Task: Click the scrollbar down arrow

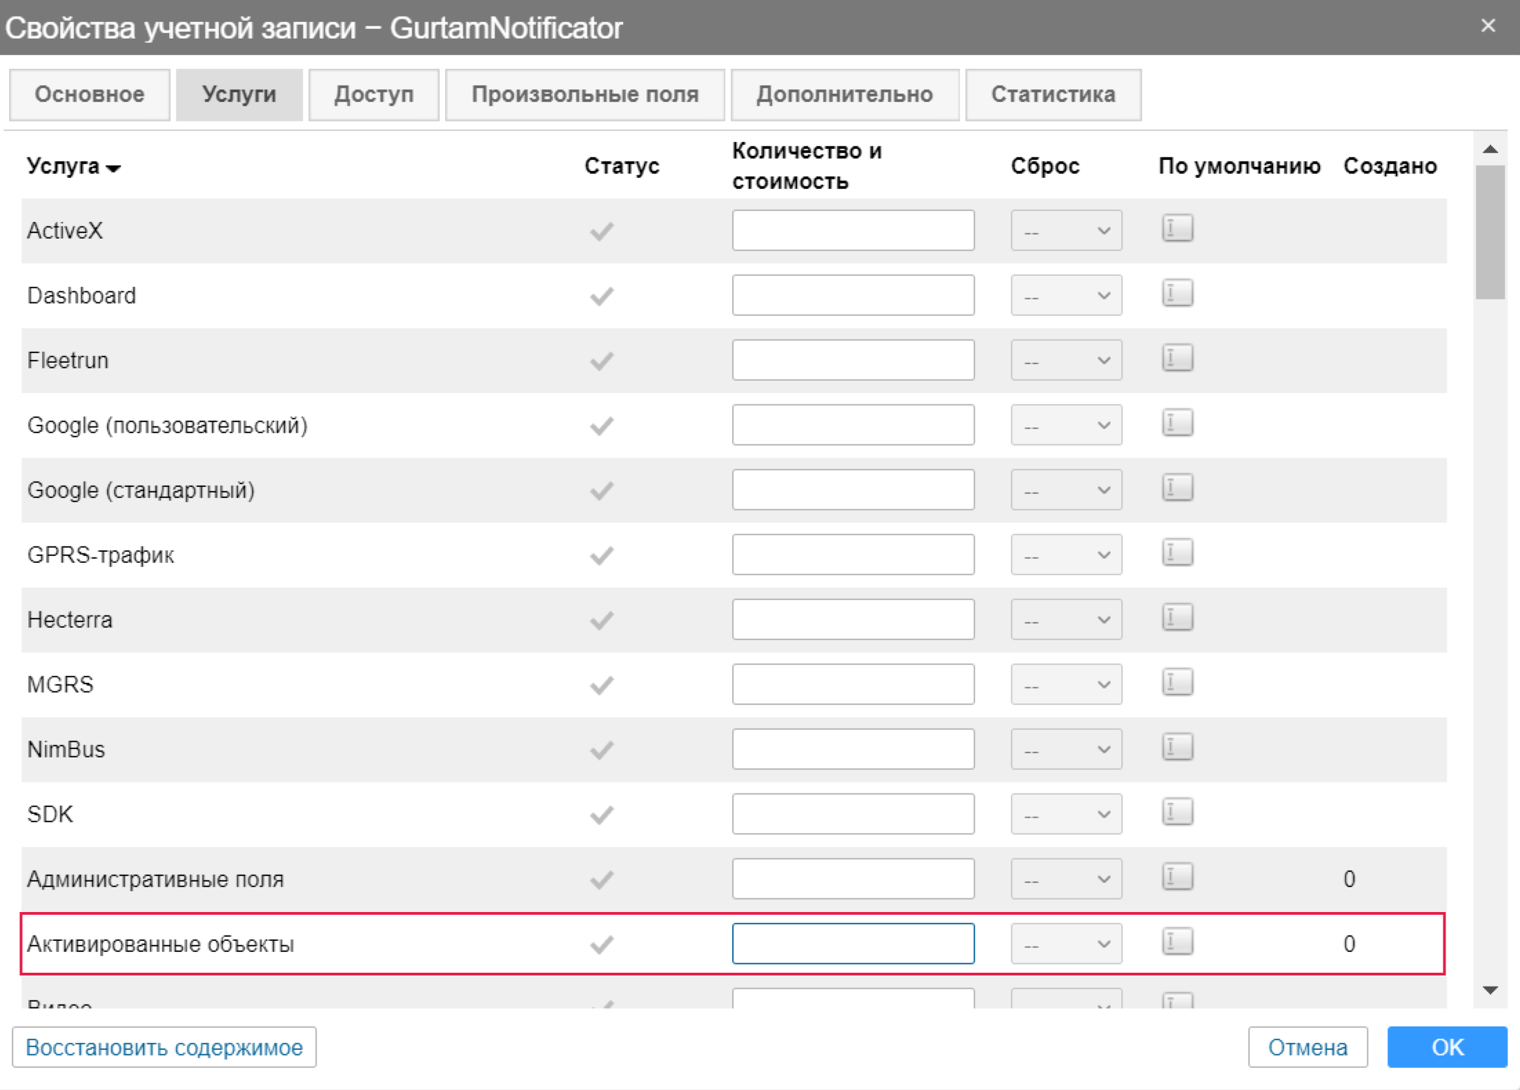Action: pyautogui.click(x=1490, y=991)
